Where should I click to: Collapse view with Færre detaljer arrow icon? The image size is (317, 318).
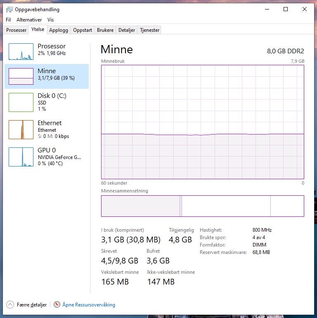pos(10,304)
